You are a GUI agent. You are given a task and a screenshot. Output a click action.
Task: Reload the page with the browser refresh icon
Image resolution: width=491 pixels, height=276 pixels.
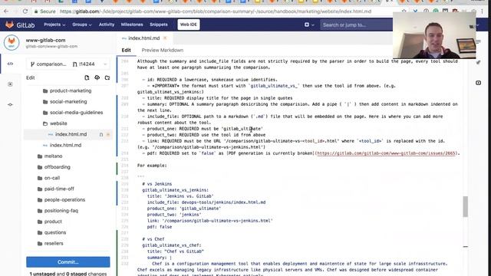pos(25,11)
